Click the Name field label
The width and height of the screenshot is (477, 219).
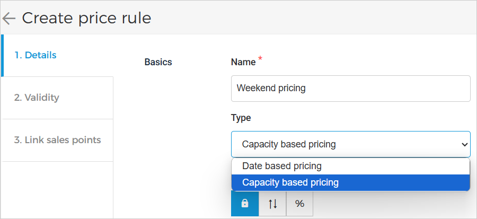[243, 62]
